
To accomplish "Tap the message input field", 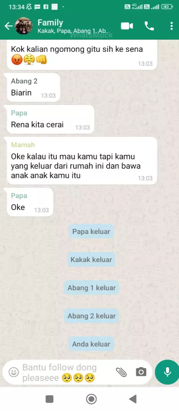I will click(67, 372).
